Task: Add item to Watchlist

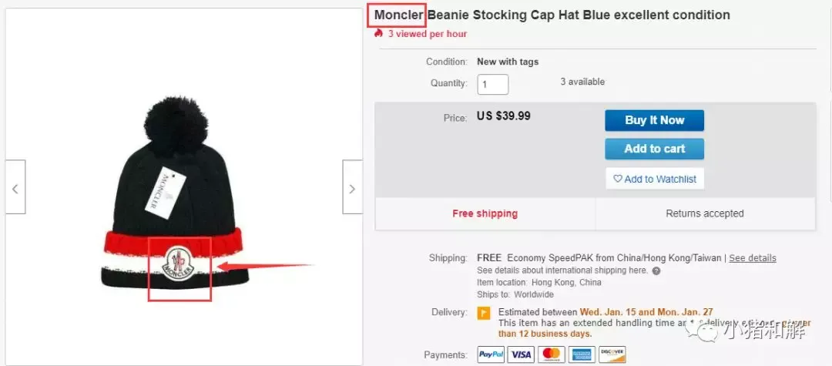Action: pyautogui.click(x=655, y=179)
